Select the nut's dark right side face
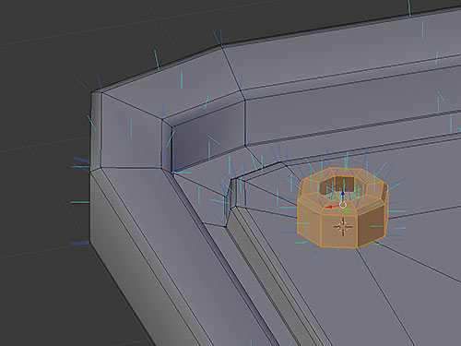The width and height of the screenshot is (461, 346). [371, 226]
